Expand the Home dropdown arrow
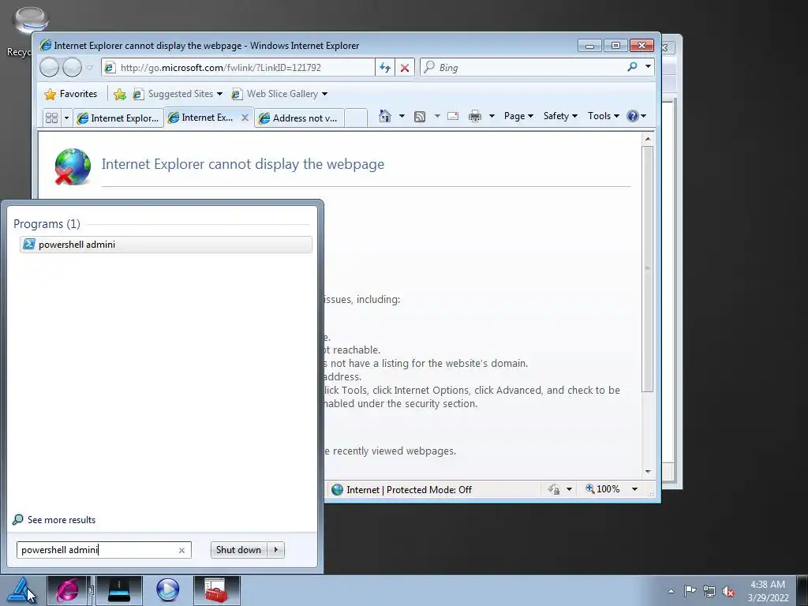Image resolution: width=808 pixels, height=606 pixels. (402, 116)
